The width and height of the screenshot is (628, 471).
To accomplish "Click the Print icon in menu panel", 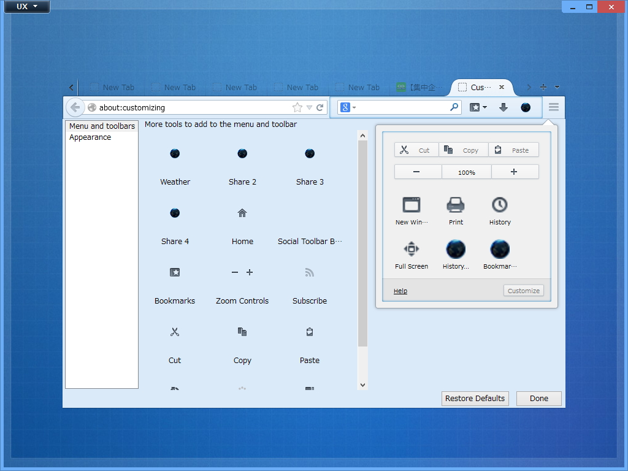I will (x=456, y=205).
